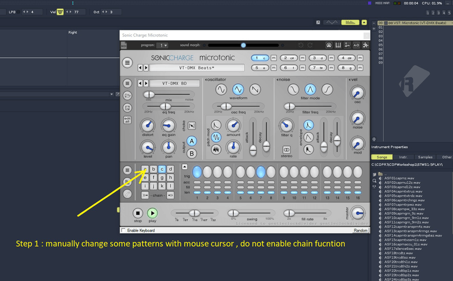Go to previous preset before VT-DMX Beats
This screenshot has height=281, width=453.
pyautogui.click(x=140, y=67)
